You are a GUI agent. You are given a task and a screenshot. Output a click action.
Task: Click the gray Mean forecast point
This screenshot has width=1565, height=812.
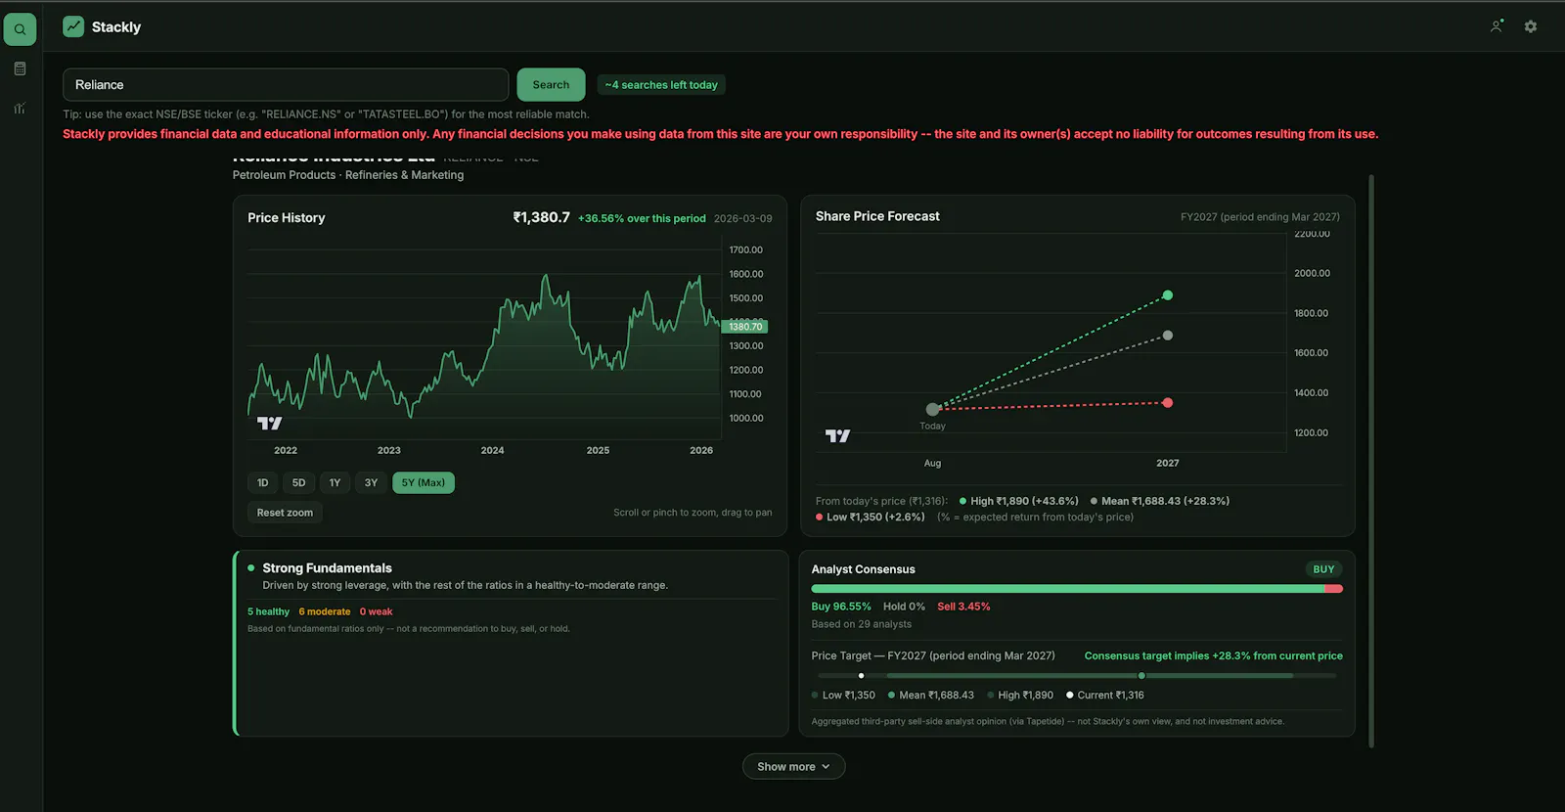(1167, 336)
